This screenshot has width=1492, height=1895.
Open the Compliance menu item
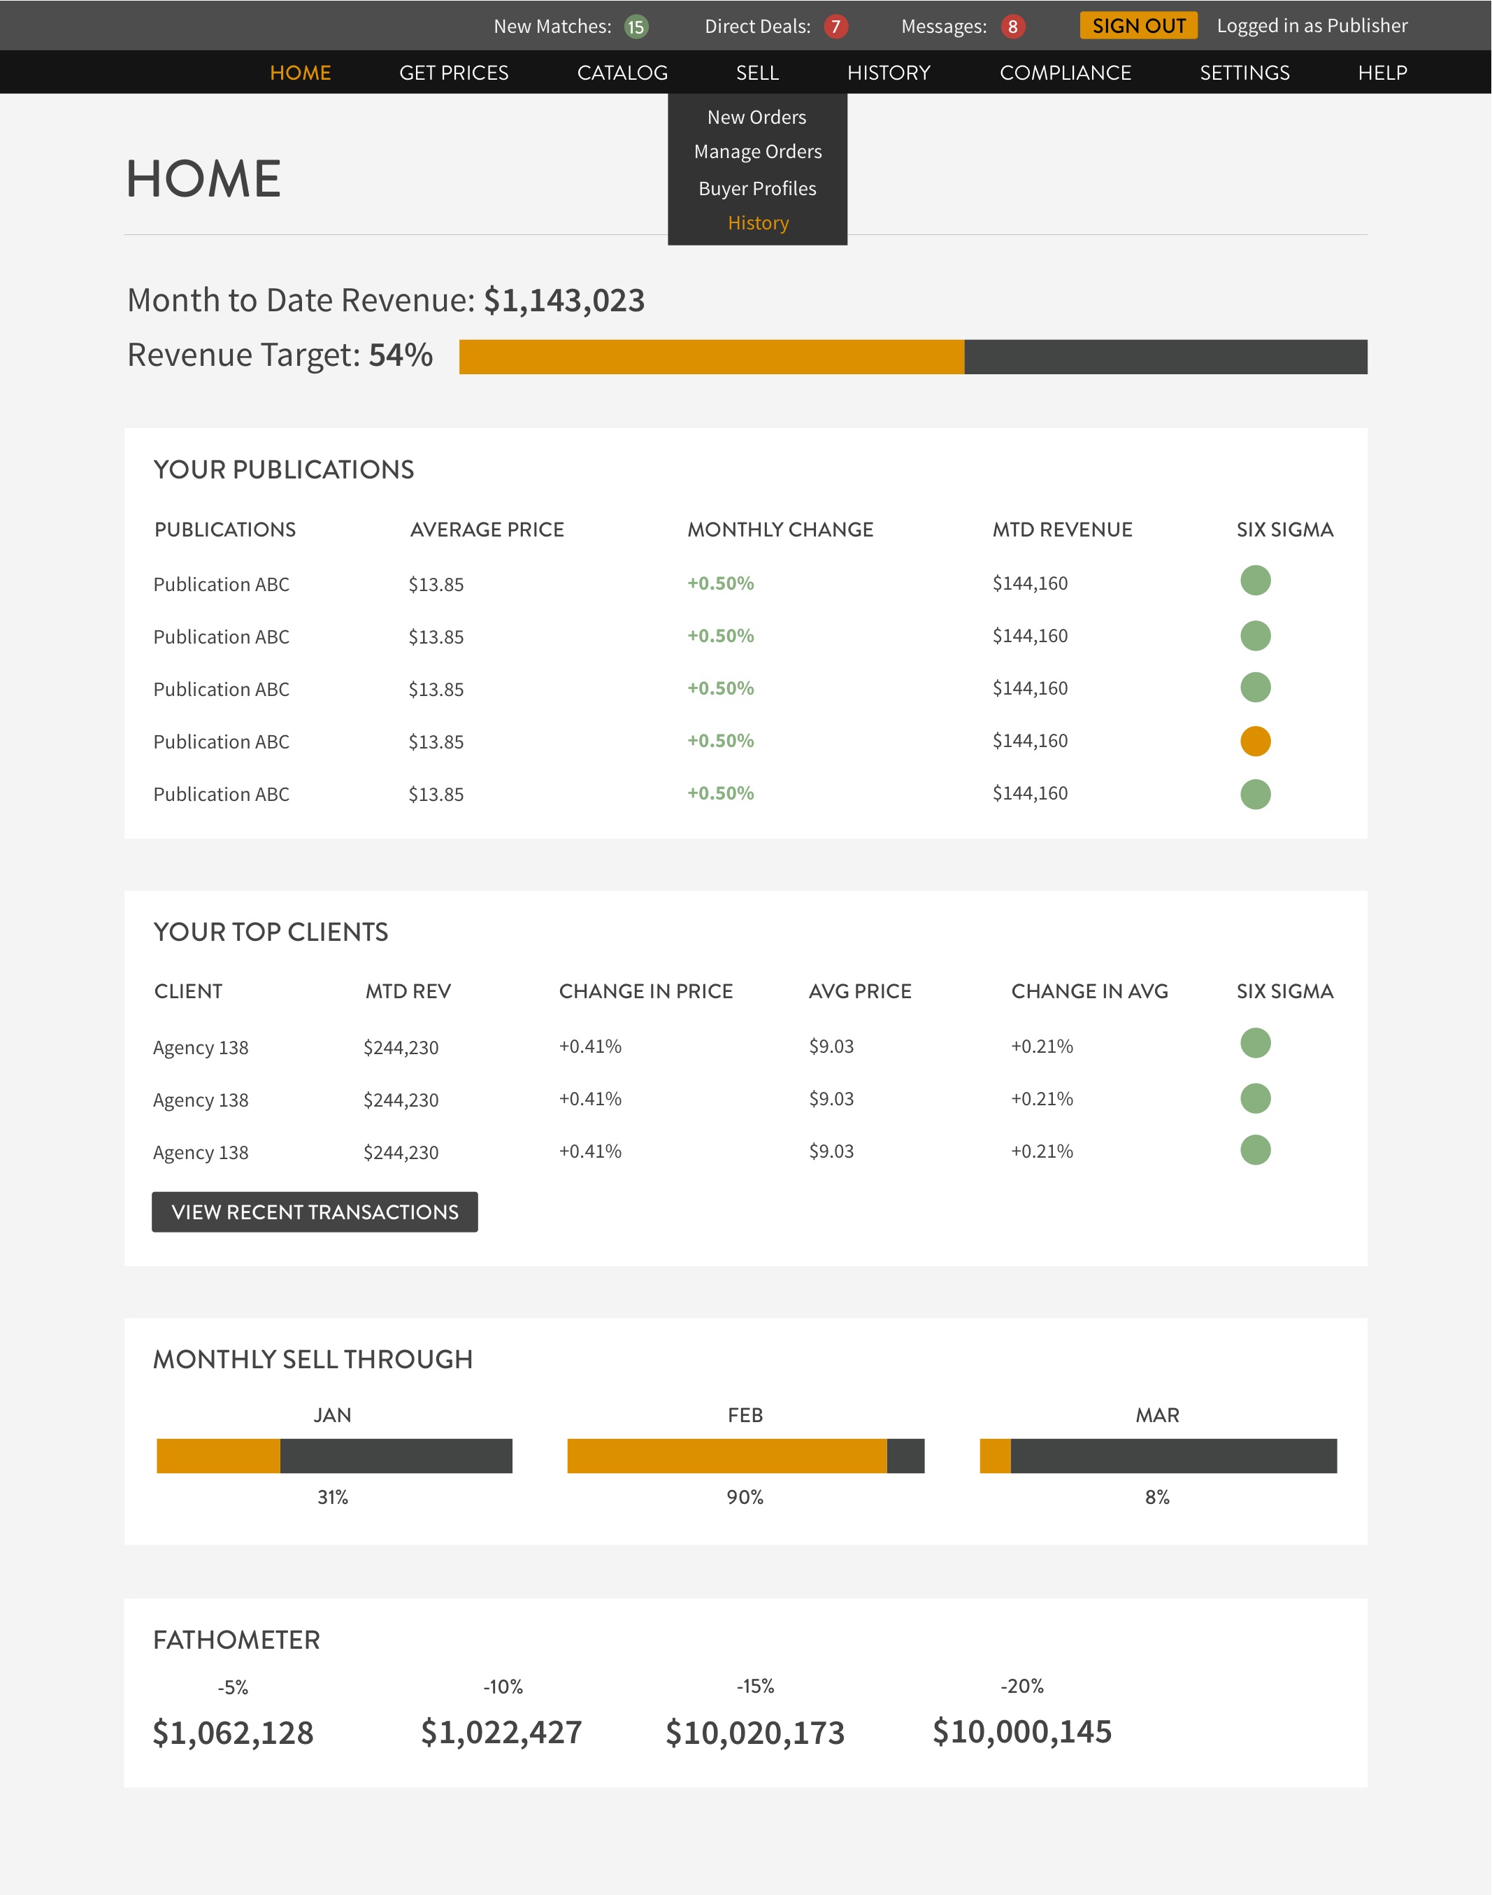[x=1065, y=73]
